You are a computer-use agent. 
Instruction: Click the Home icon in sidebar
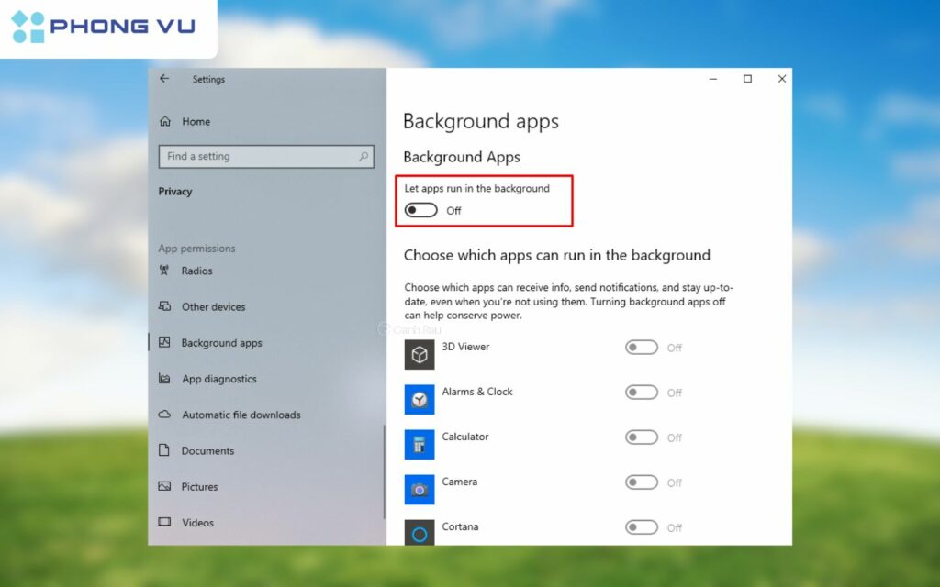165,122
